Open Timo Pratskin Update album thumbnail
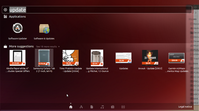Viewport: 199px width, 111px height. 71,58
